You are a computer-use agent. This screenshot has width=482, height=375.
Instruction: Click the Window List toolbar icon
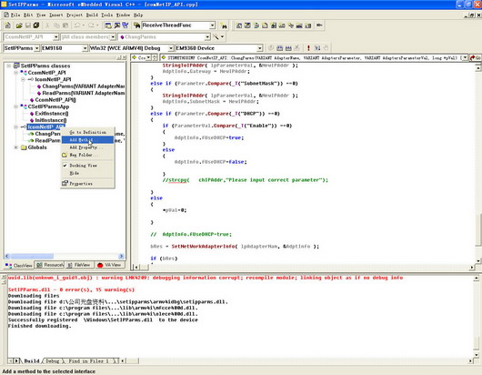[x=126, y=25]
